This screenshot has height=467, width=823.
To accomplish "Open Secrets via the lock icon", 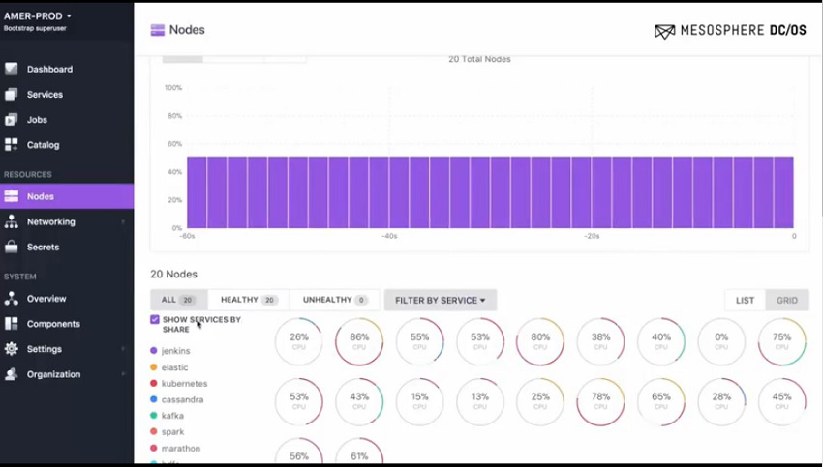I will 12,247.
